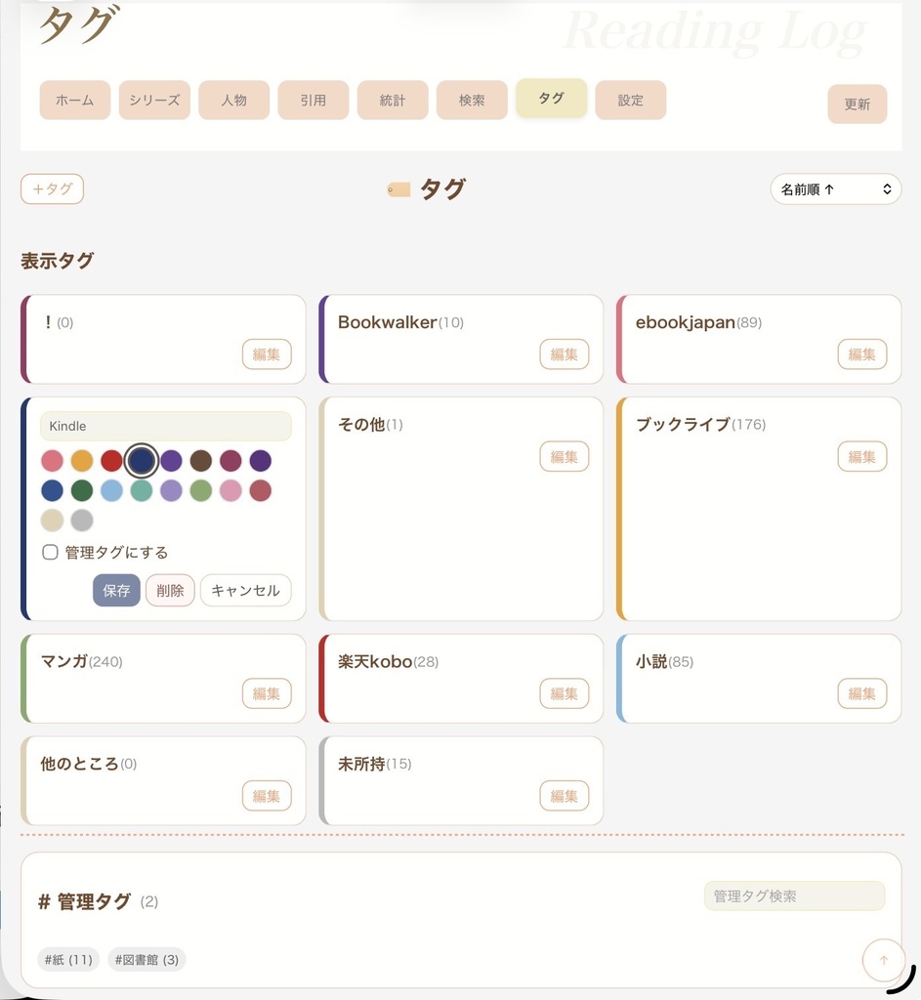Edit the ! tag

click(x=267, y=354)
